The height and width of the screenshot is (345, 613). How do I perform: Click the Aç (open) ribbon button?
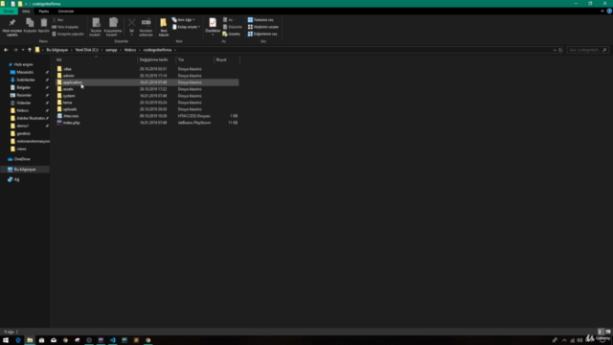coord(229,19)
